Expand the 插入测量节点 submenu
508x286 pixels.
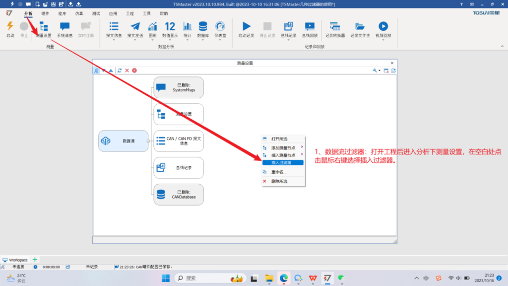302,155
